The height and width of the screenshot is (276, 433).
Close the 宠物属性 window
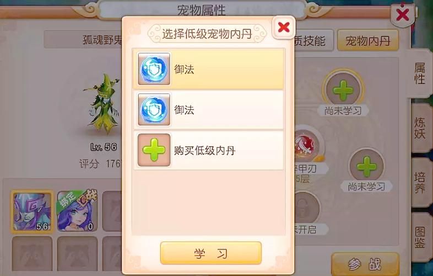pyautogui.click(x=402, y=14)
